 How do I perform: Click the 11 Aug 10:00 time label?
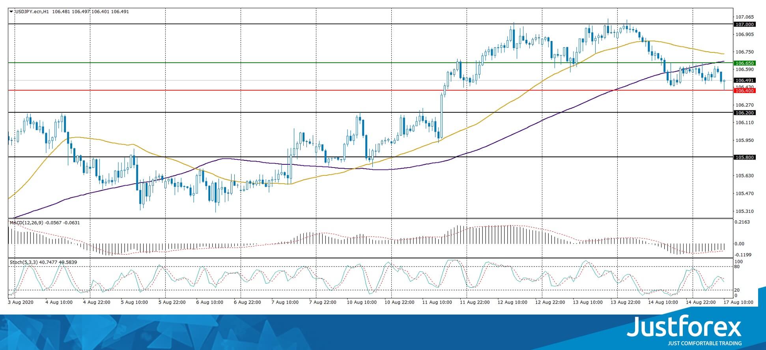click(437, 302)
